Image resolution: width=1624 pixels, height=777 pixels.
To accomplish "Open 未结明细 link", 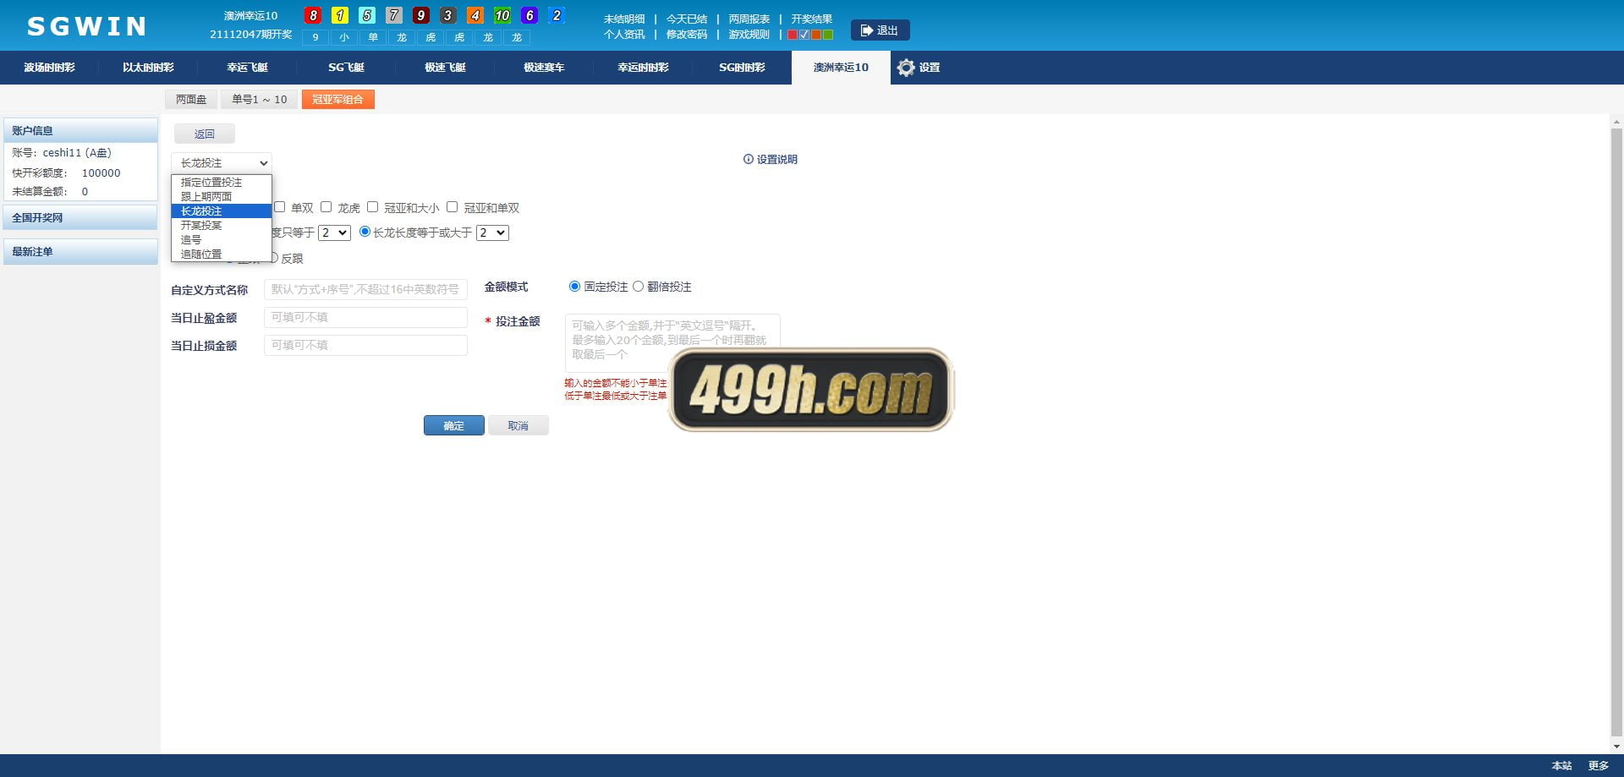I will pos(624,19).
